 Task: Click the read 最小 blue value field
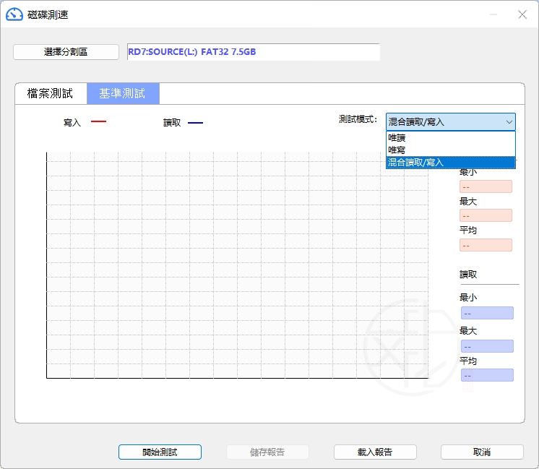click(487, 313)
